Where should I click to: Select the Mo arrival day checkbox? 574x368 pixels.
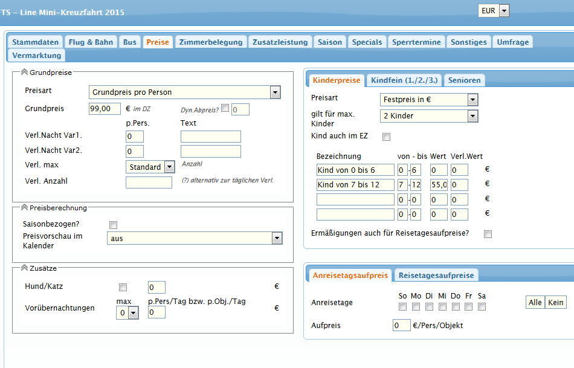click(x=416, y=306)
